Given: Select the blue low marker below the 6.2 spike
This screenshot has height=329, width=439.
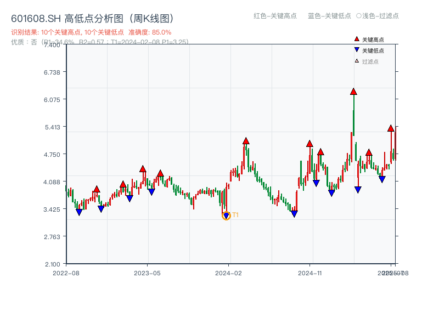Looking at the screenshot, I should [x=358, y=190].
